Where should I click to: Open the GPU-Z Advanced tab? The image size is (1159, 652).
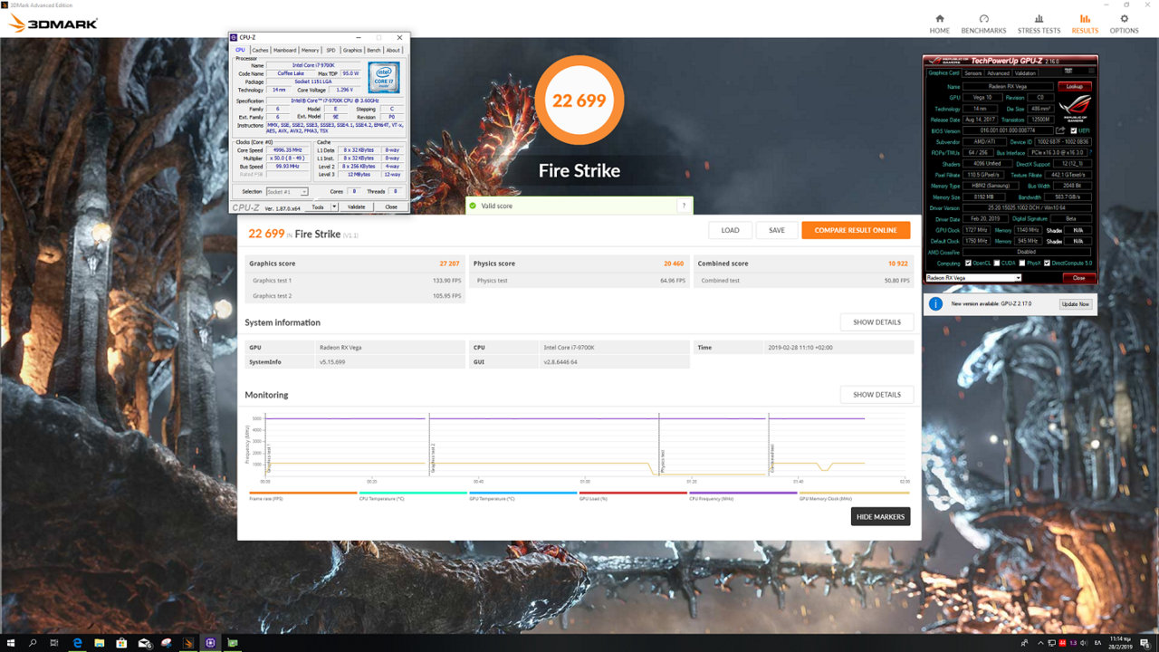(x=998, y=73)
